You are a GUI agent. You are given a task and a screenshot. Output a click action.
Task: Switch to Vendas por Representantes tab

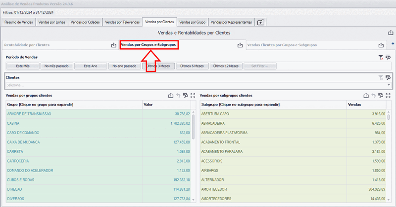(231, 22)
